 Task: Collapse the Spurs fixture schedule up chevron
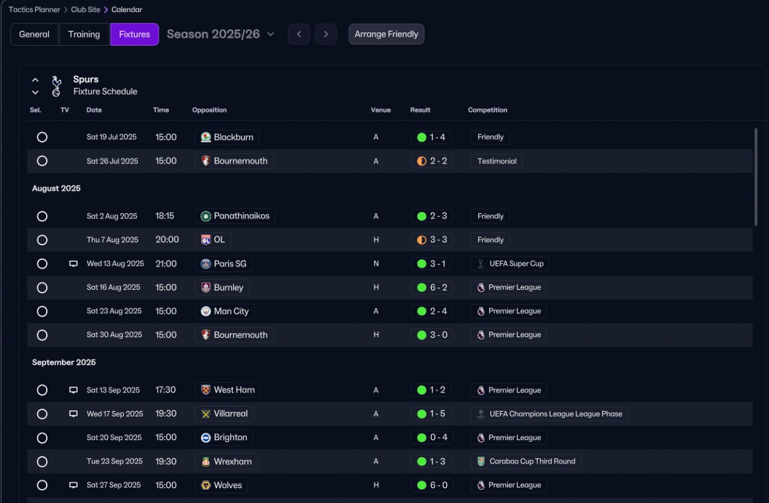coord(35,80)
